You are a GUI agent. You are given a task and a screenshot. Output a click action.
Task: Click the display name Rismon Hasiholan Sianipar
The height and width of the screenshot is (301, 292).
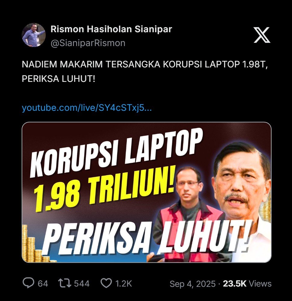(111, 29)
